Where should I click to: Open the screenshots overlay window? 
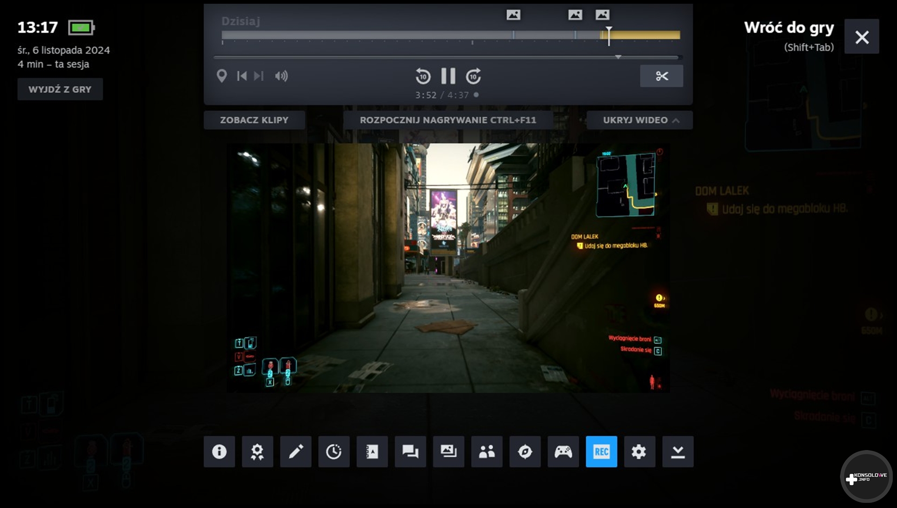[x=448, y=451]
